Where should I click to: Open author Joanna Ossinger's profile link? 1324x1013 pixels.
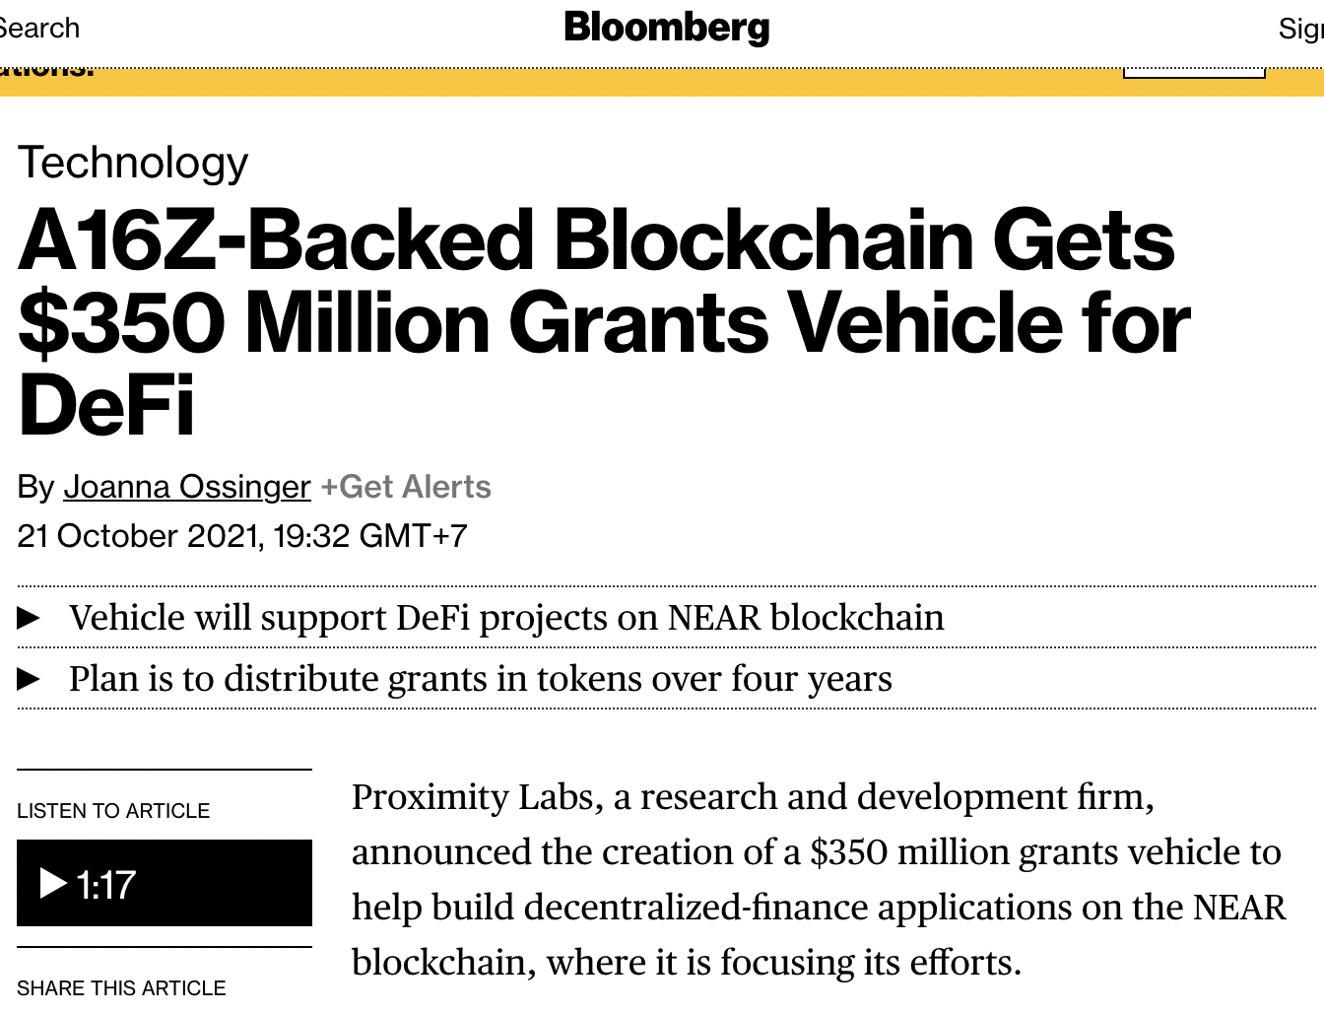tap(187, 487)
